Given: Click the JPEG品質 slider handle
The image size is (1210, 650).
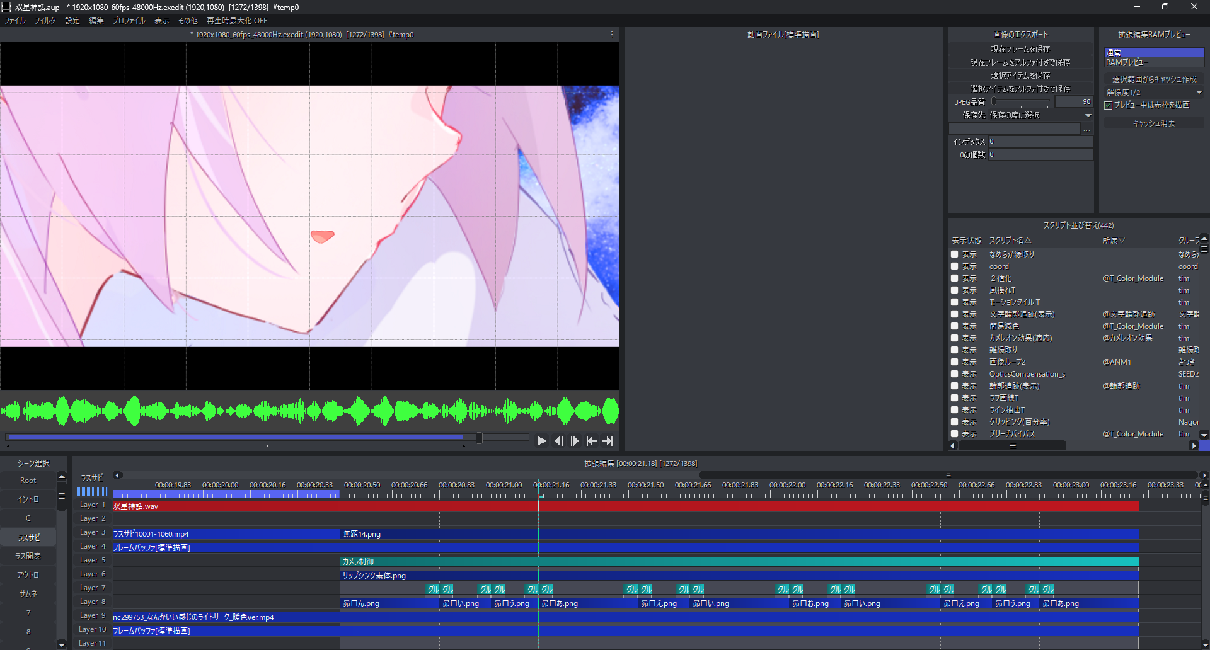Looking at the screenshot, I should click(994, 101).
